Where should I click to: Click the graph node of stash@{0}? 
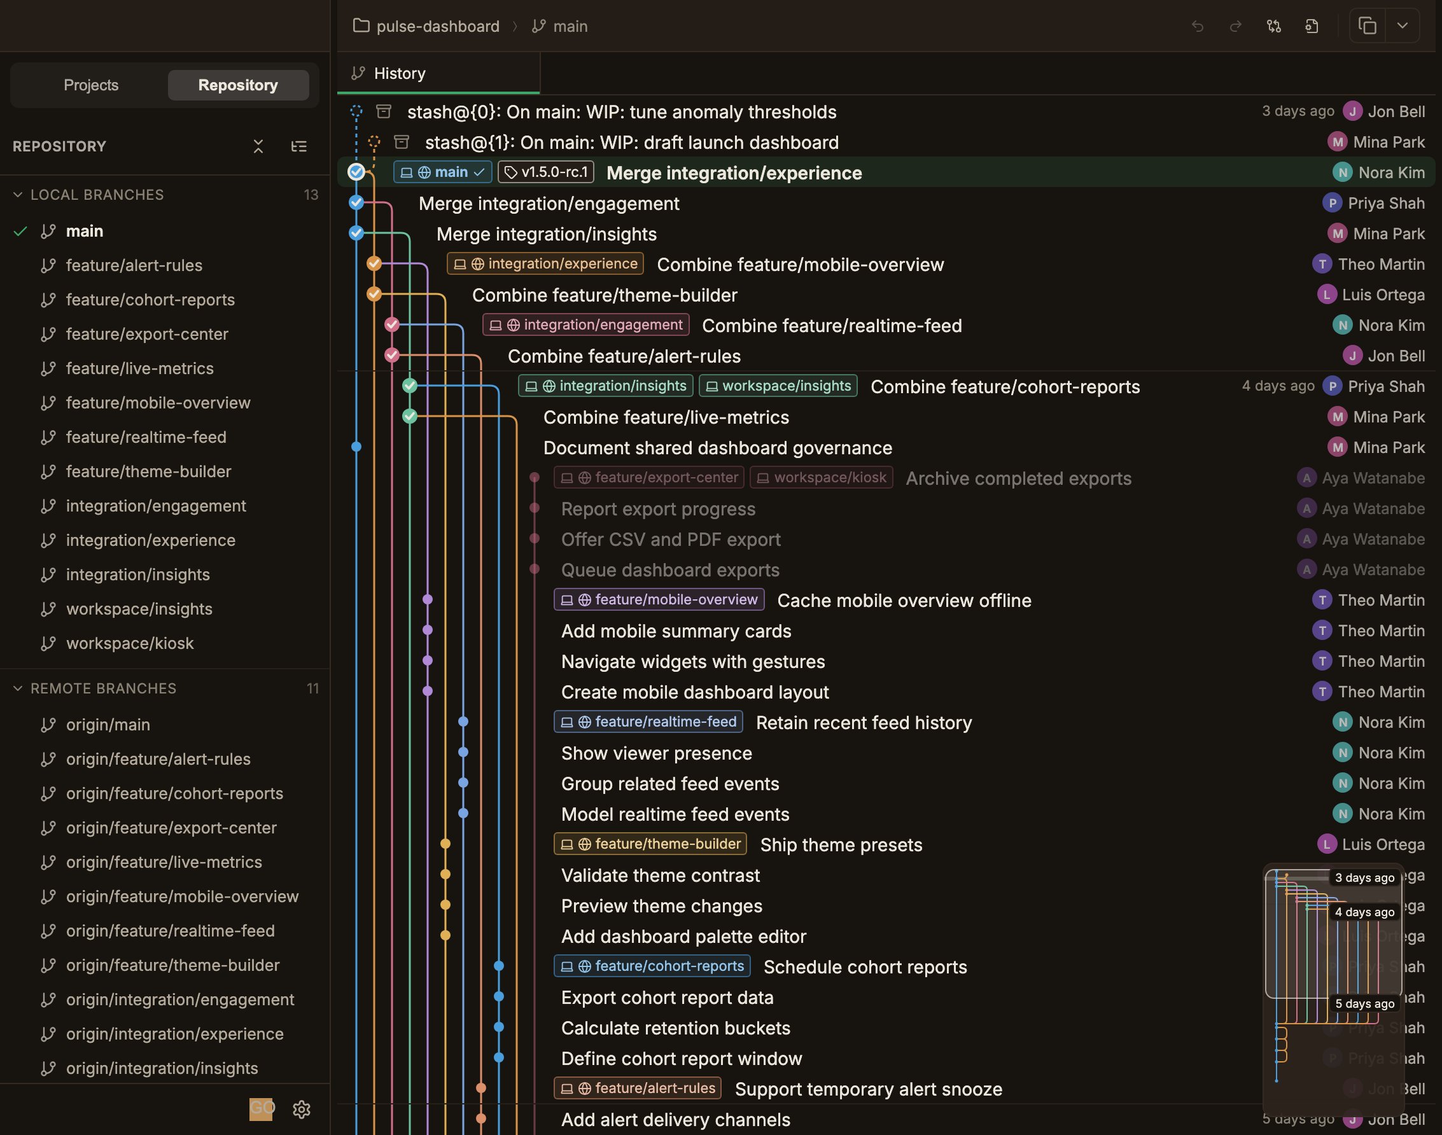pyautogui.click(x=356, y=111)
